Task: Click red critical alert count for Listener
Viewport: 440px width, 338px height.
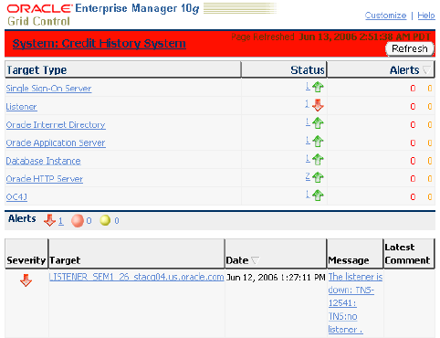Action: tap(413, 107)
